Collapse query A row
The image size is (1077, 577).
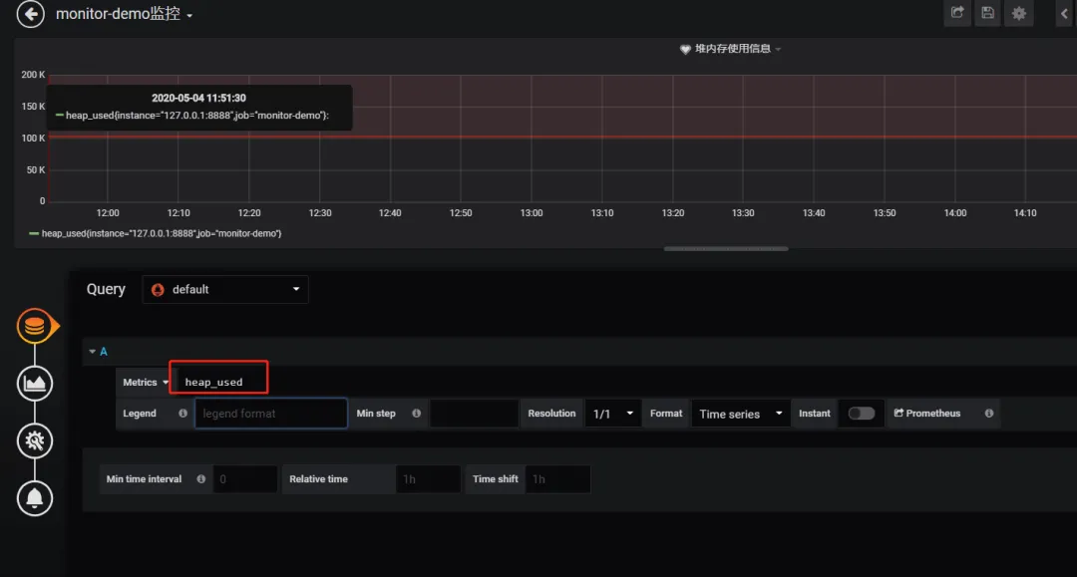coord(98,351)
